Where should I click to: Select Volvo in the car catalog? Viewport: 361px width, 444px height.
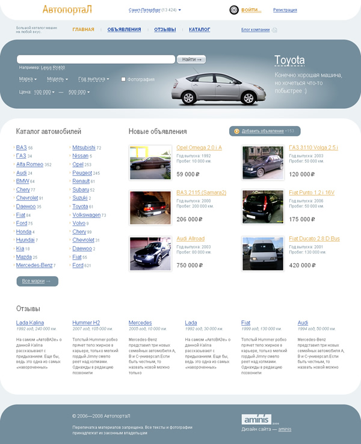[x=79, y=223]
